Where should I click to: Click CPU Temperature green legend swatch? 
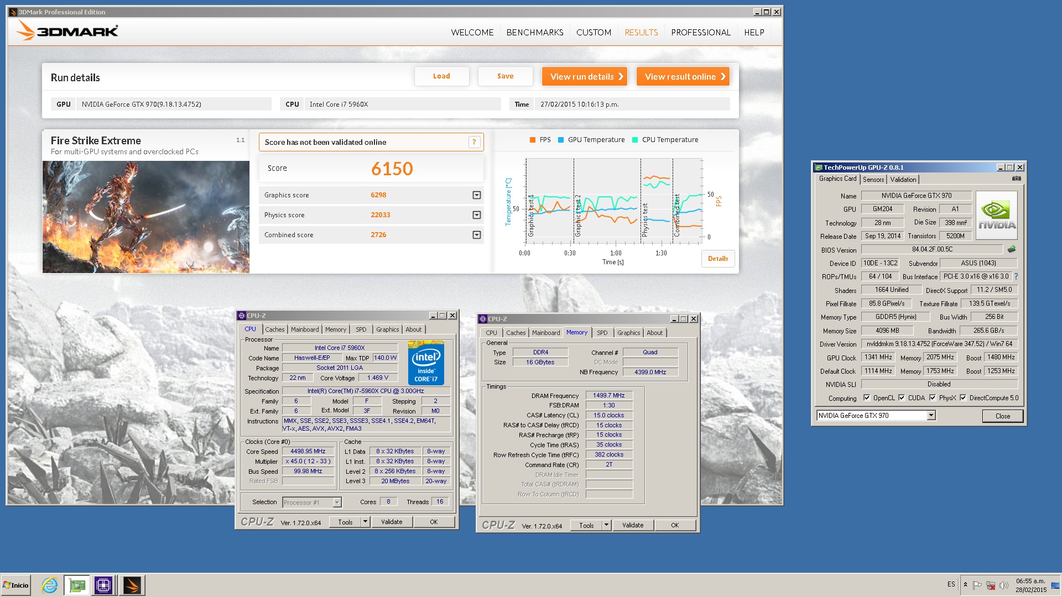click(x=635, y=140)
